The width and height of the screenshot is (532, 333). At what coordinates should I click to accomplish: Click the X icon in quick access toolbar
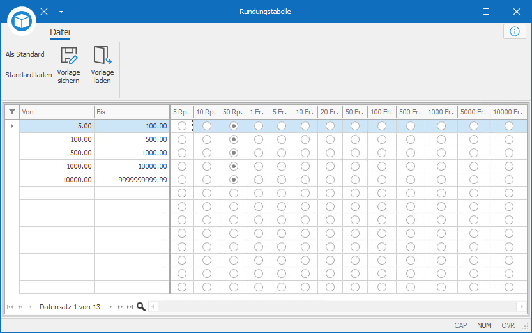point(44,12)
